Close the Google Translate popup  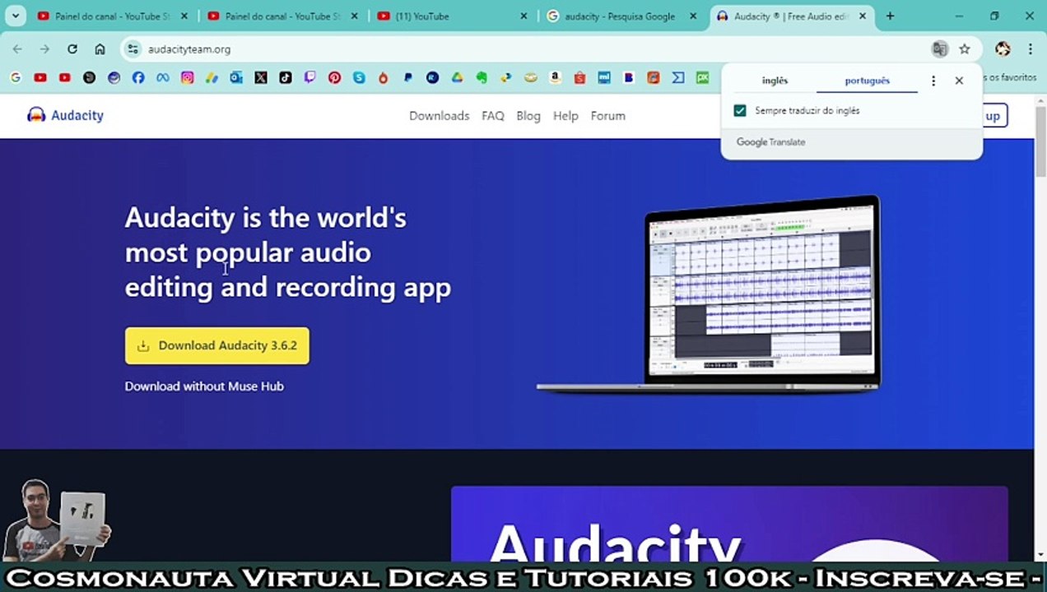[x=959, y=81]
